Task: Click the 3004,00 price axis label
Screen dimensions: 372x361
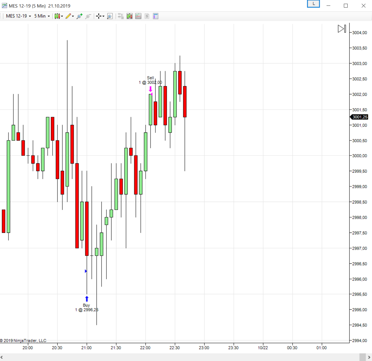Action: coord(360,33)
